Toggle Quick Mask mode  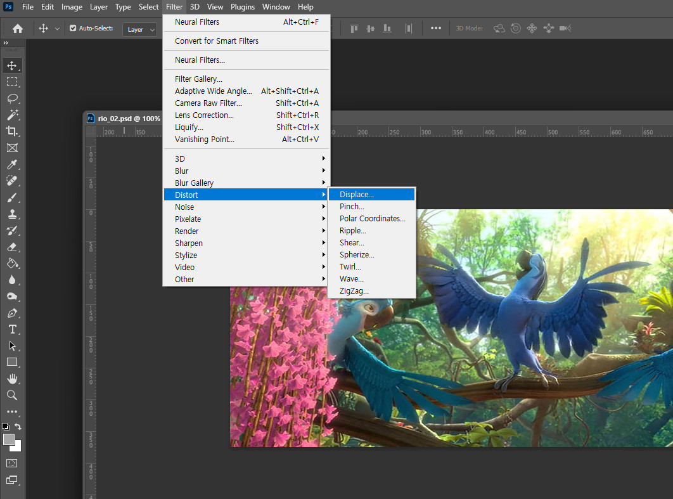click(x=12, y=463)
